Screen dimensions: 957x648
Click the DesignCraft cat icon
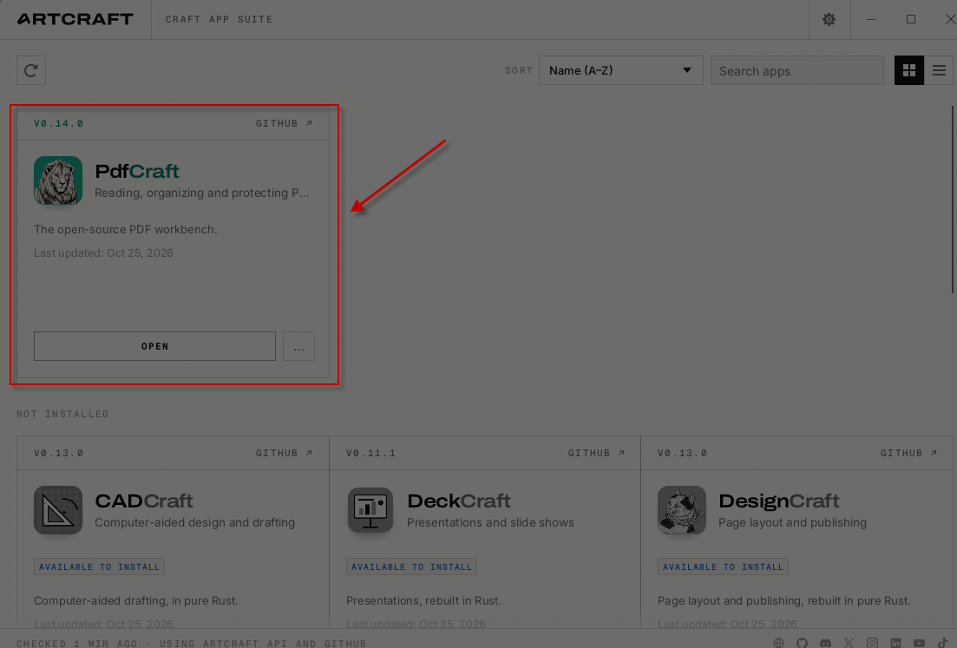(682, 510)
